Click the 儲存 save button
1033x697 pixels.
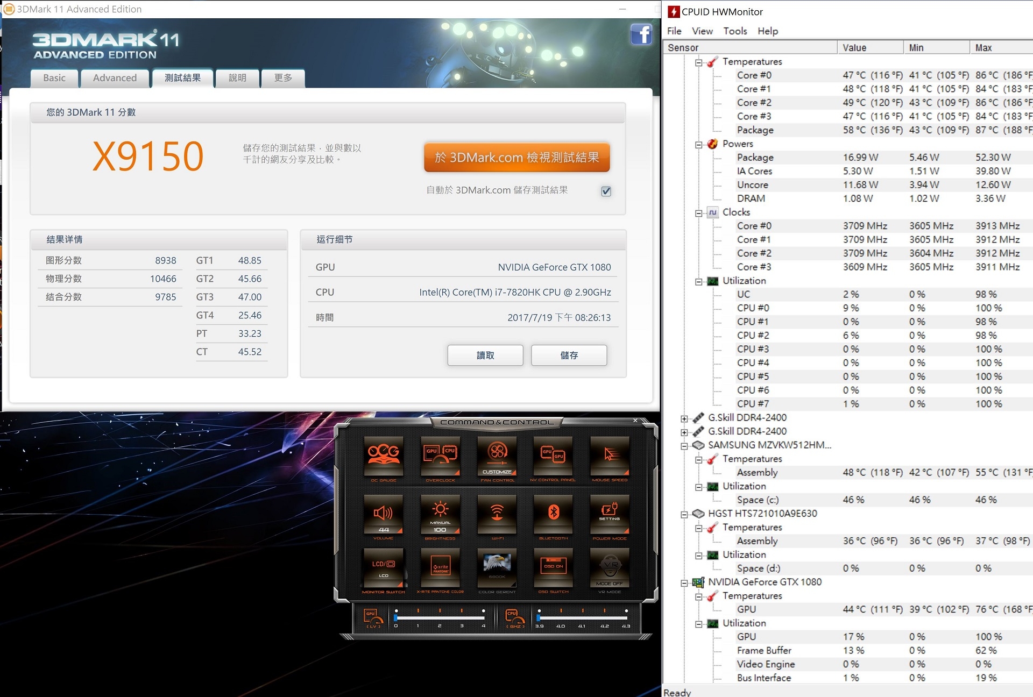click(569, 355)
